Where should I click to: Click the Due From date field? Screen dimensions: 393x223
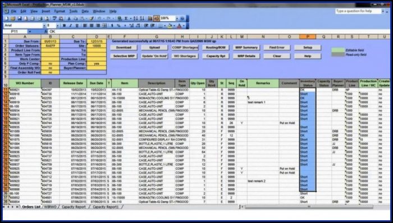pyautogui.click(x=51, y=42)
